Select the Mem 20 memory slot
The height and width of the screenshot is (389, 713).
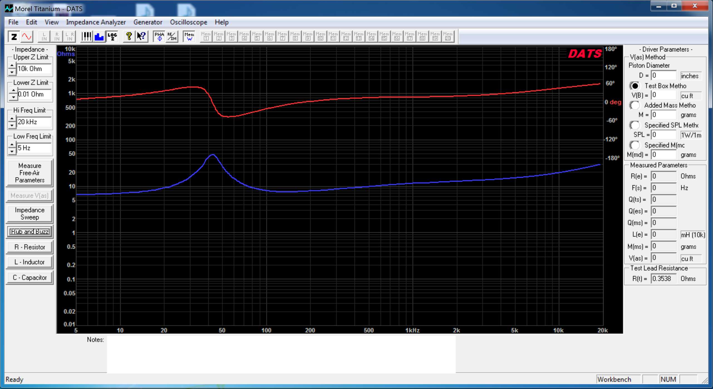click(x=448, y=36)
